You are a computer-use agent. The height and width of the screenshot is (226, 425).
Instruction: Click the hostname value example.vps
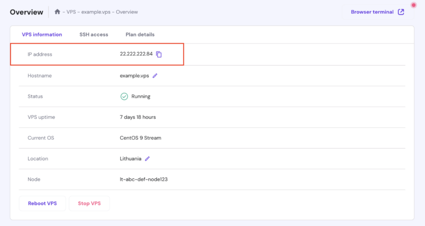[134, 76]
